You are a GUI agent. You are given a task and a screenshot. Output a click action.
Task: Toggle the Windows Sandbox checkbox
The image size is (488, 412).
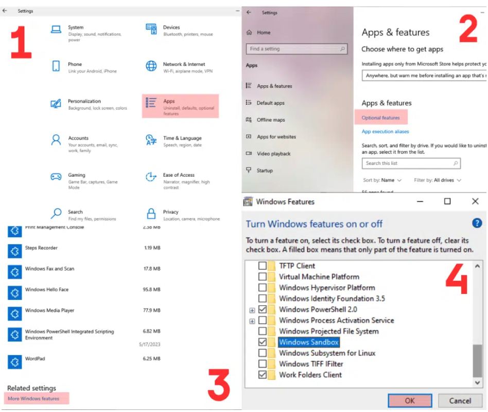pyautogui.click(x=263, y=342)
